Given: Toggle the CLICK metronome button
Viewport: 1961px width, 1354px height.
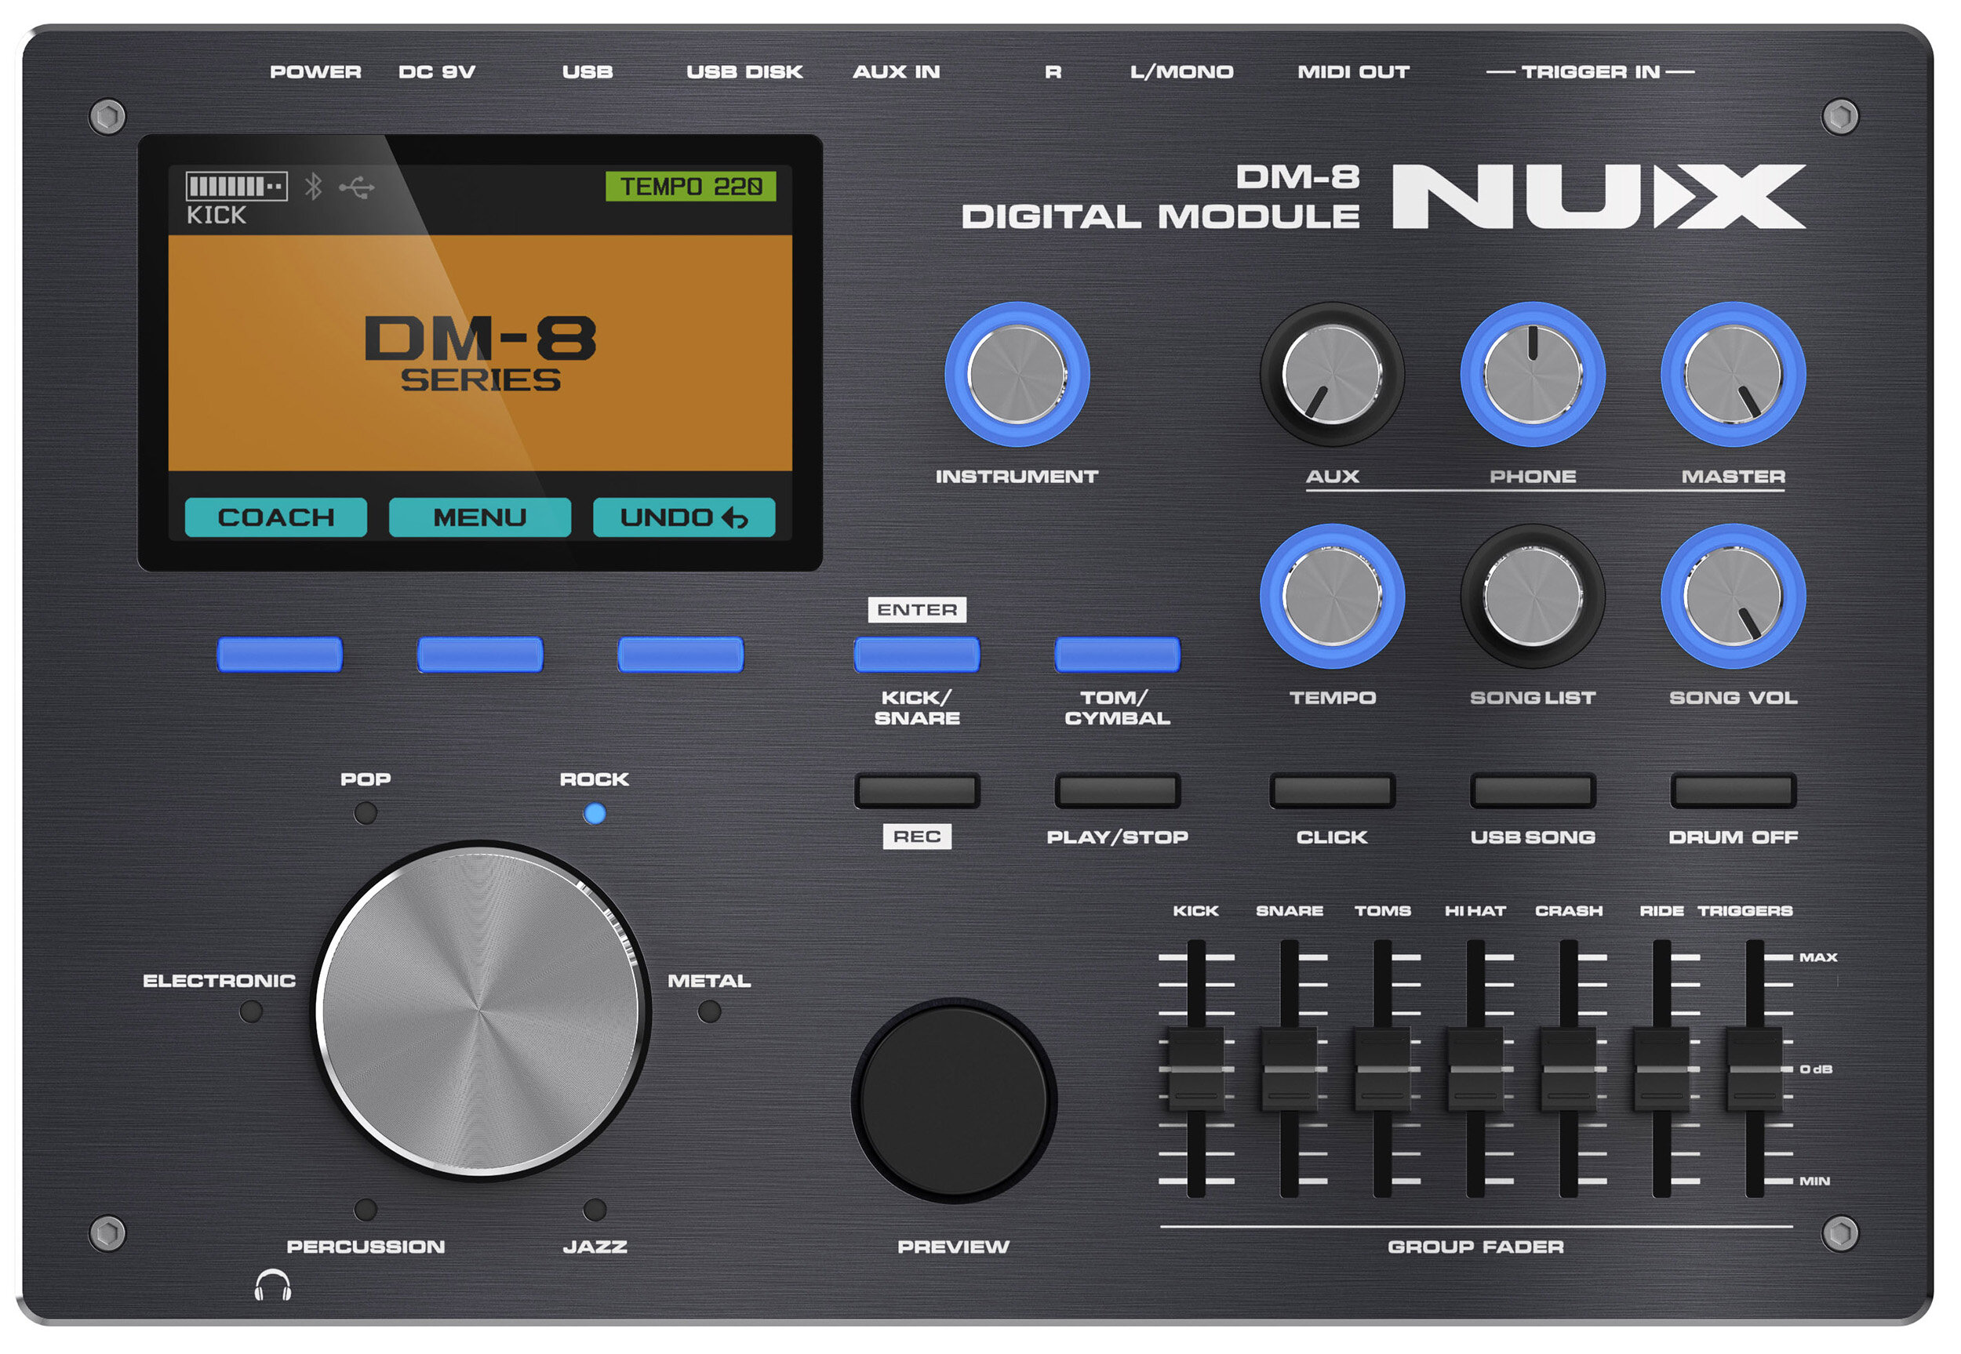Looking at the screenshot, I should [1332, 790].
